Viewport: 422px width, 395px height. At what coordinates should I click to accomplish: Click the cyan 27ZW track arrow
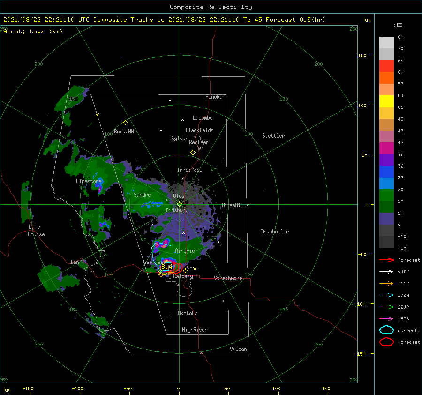point(386,295)
